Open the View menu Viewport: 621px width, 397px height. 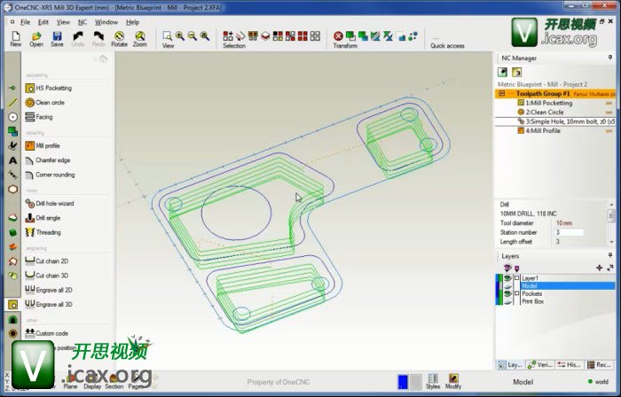point(63,22)
